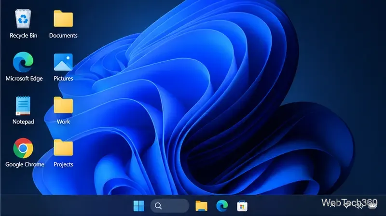Click the Microsoft Edge desktop shortcut
386x216 pixels.
point(24,67)
